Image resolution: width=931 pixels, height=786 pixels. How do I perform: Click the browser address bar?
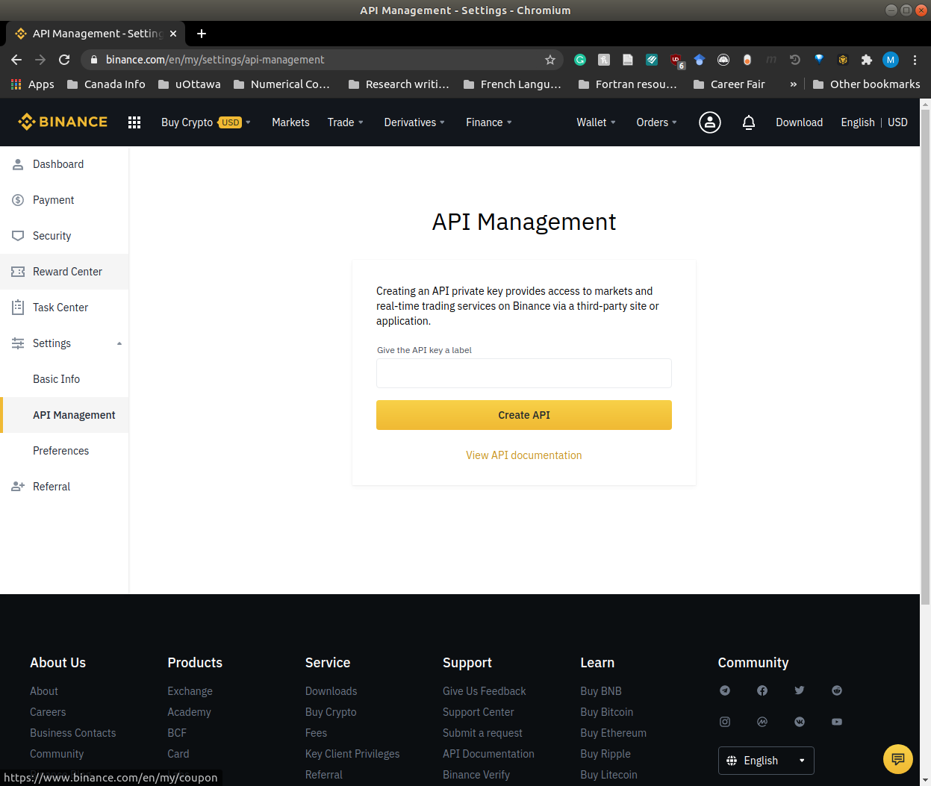pos(321,60)
